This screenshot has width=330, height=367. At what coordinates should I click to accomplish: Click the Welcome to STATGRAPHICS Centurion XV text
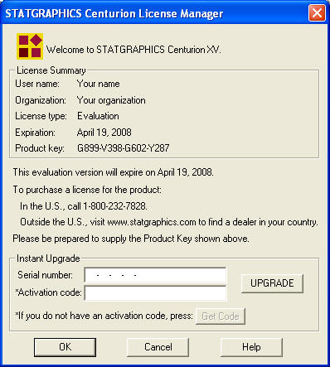pos(133,50)
